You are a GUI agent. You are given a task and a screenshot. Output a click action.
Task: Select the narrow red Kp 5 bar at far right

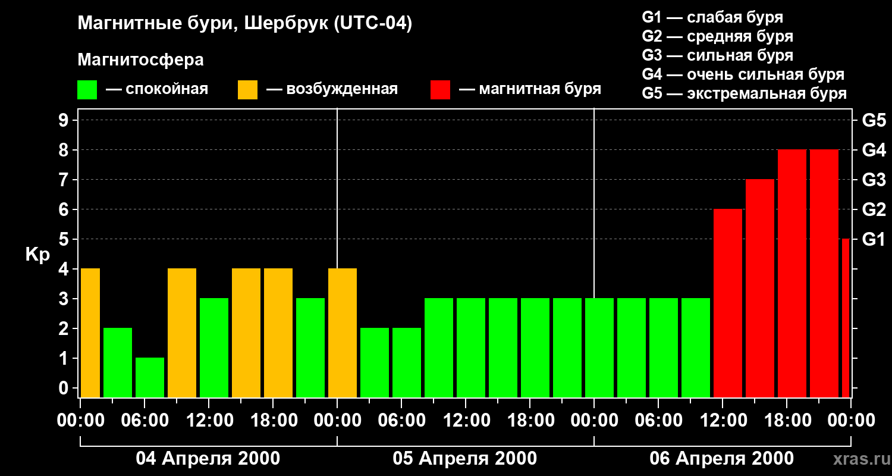[846, 318]
